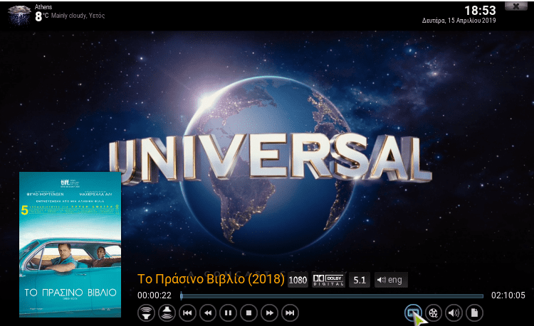Close the player with the X button
Screen dimensions: 534x326
(515, 6)
